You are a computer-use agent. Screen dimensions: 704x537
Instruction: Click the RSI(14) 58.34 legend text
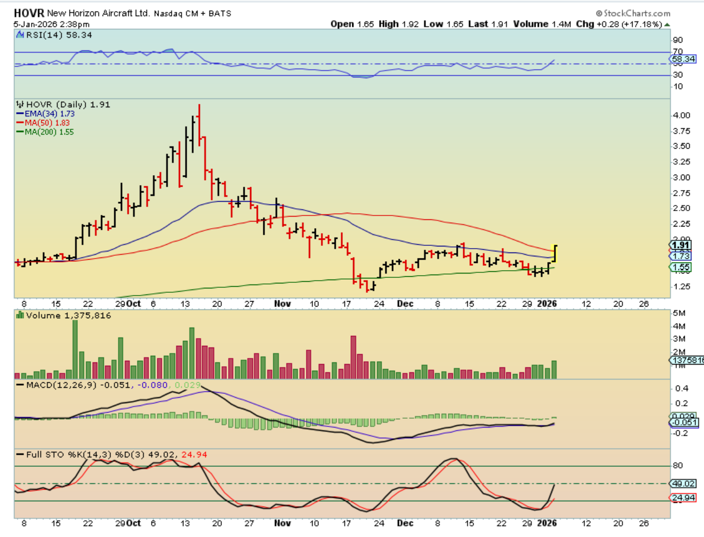click(x=59, y=35)
